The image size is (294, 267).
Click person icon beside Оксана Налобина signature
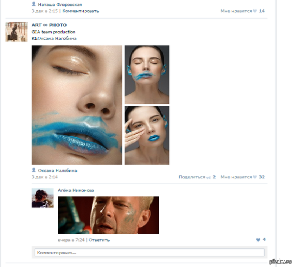coord(34,170)
